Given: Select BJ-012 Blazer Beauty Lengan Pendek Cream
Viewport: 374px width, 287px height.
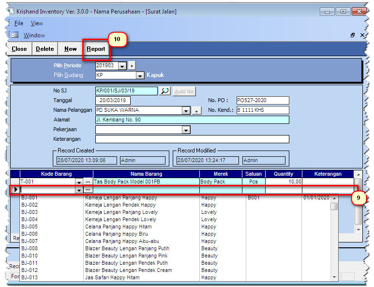Looking at the screenshot, I should point(175,270).
